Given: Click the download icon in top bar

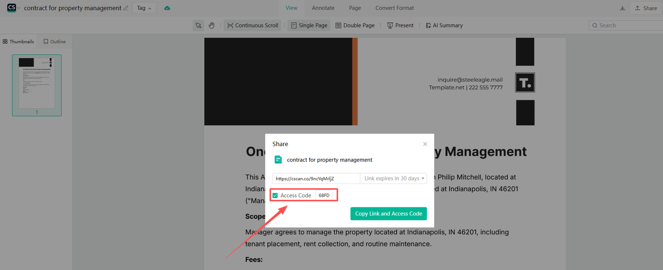Looking at the screenshot, I should (x=622, y=8).
